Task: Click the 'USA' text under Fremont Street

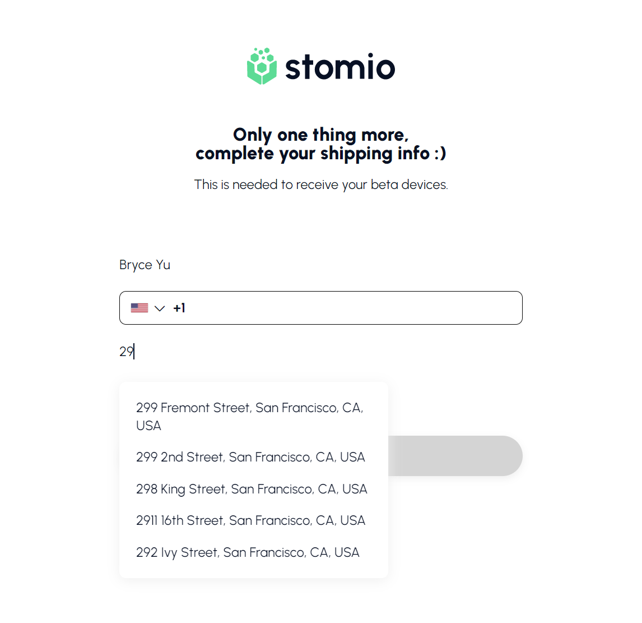Action: (x=148, y=426)
